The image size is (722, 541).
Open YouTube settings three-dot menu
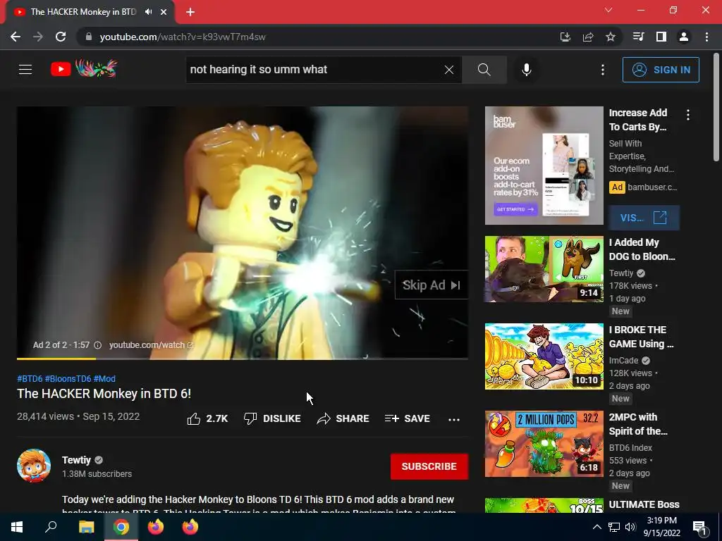pyautogui.click(x=602, y=70)
